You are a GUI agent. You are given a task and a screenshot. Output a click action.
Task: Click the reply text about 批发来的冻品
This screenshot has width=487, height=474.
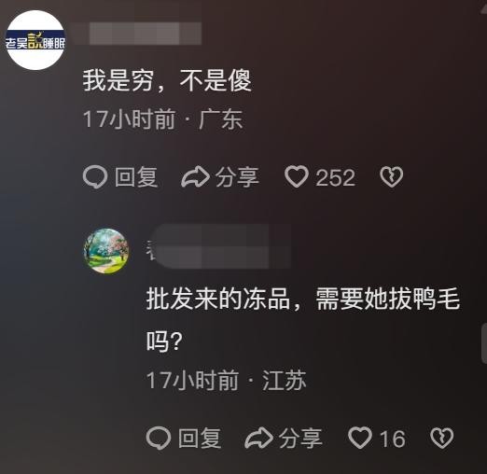[x=303, y=320]
